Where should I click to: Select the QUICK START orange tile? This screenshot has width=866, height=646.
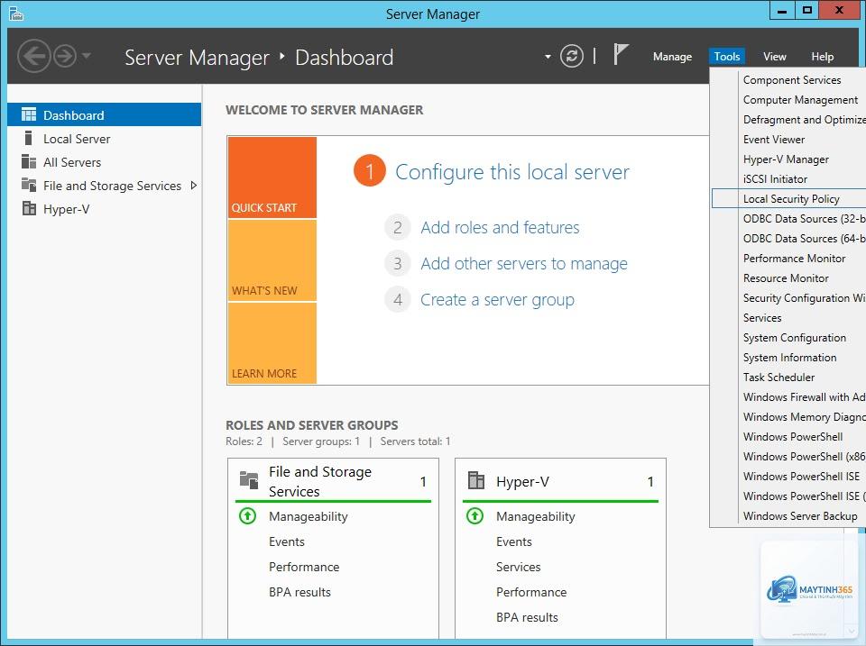pos(272,177)
